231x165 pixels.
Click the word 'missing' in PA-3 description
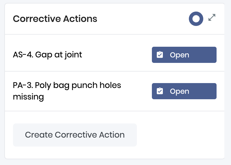click(x=28, y=97)
